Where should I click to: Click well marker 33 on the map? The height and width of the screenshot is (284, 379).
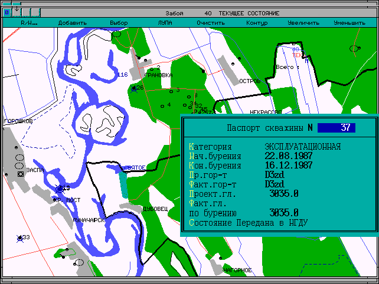coord(21,238)
